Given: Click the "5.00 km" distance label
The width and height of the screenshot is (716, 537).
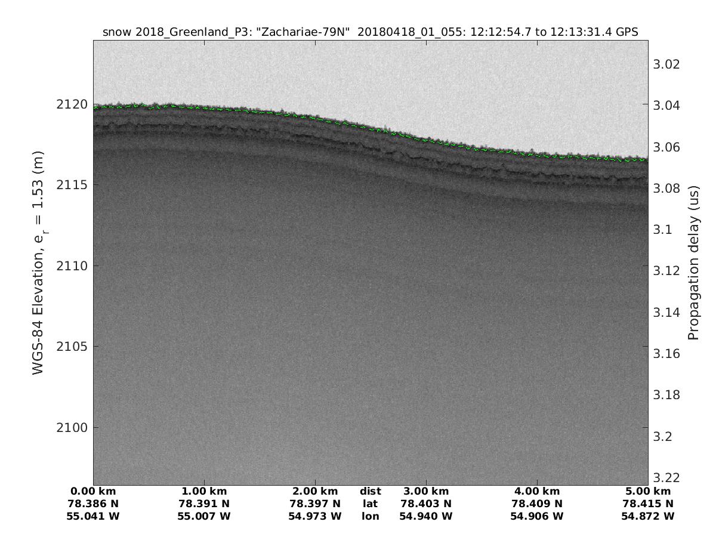Looking at the screenshot, I should tap(648, 492).
